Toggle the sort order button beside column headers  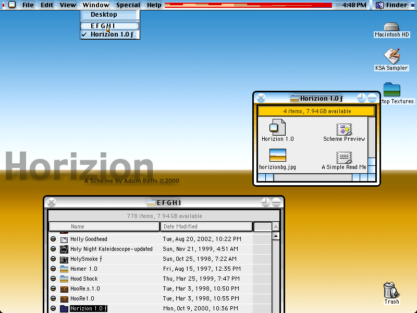(x=276, y=226)
